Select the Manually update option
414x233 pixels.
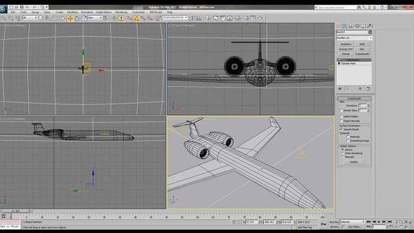click(343, 157)
